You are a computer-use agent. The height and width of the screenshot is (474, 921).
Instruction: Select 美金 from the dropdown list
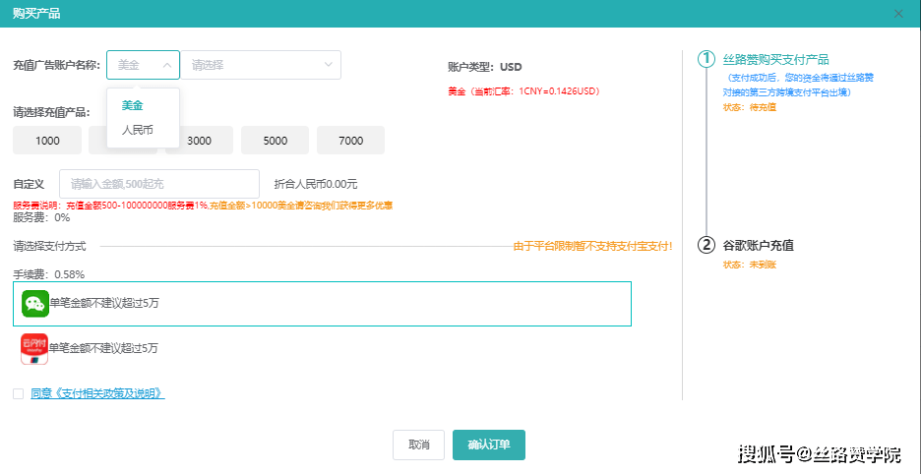(133, 105)
